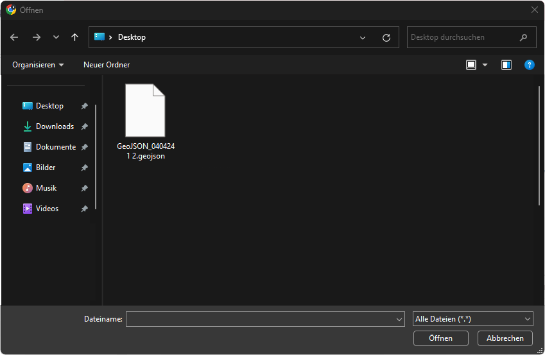The height and width of the screenshot is (355, 545).
Task: Unpin Downloads using its pin icon
Action: pos(84,126)
